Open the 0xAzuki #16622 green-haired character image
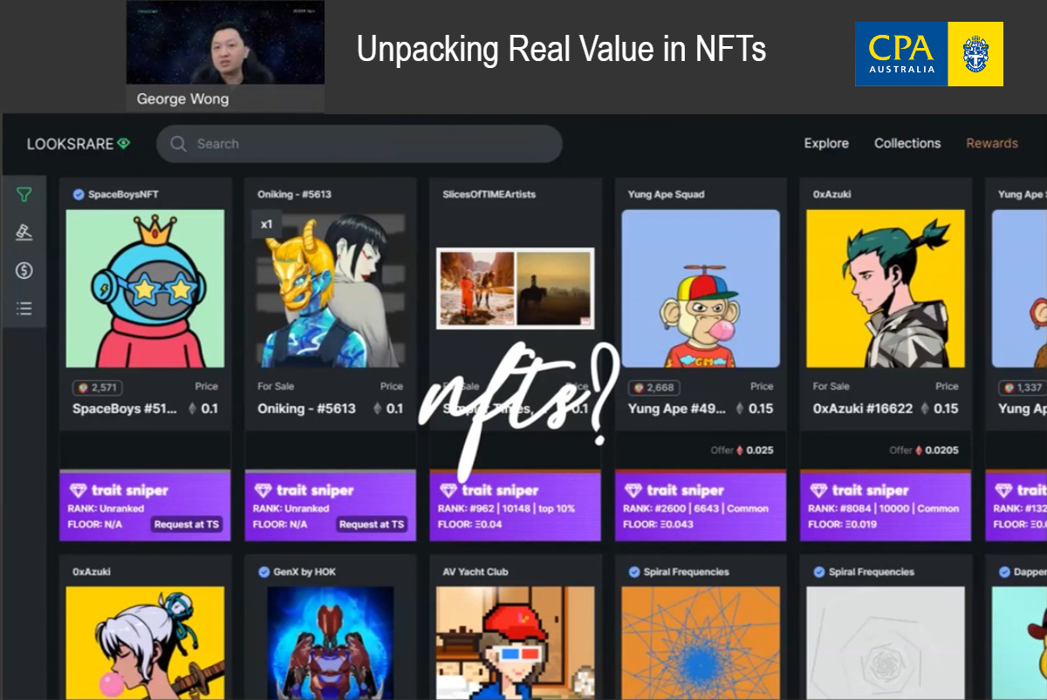 [886, 289]
